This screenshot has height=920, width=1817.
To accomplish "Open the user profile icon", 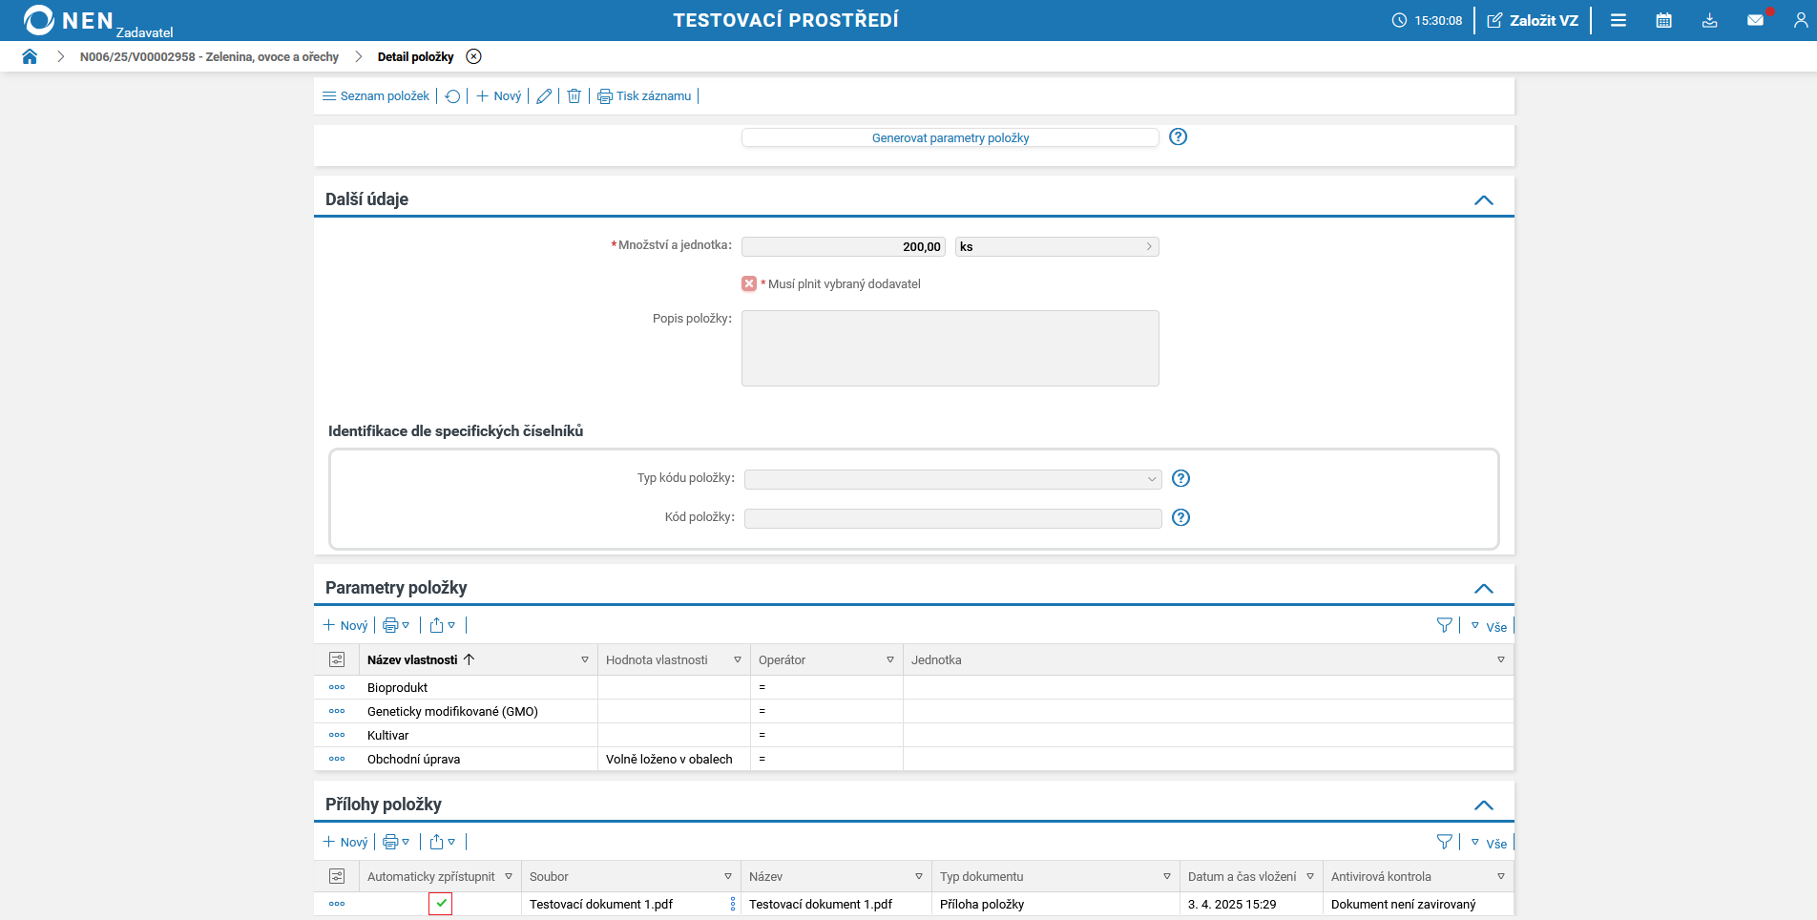I will (1800, 20).
